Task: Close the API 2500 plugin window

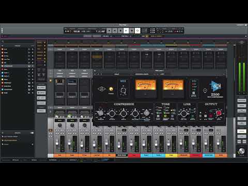Action: tap(95, 71)
